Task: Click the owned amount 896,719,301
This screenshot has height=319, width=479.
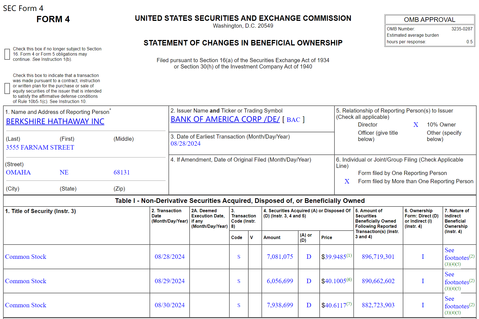Action: tap(378, 257)
